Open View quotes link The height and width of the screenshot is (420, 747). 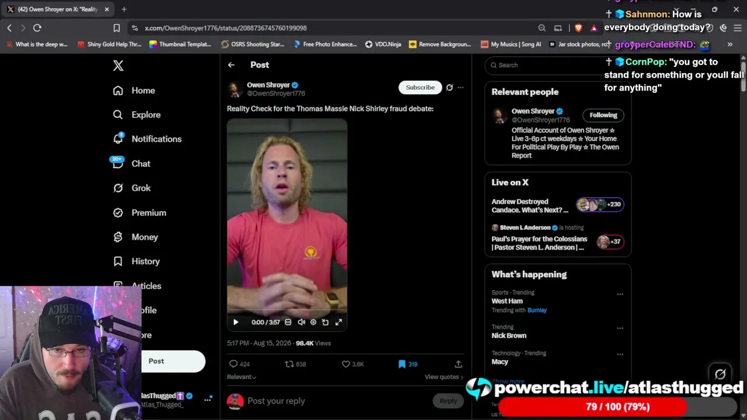click(x=444, y=377)
